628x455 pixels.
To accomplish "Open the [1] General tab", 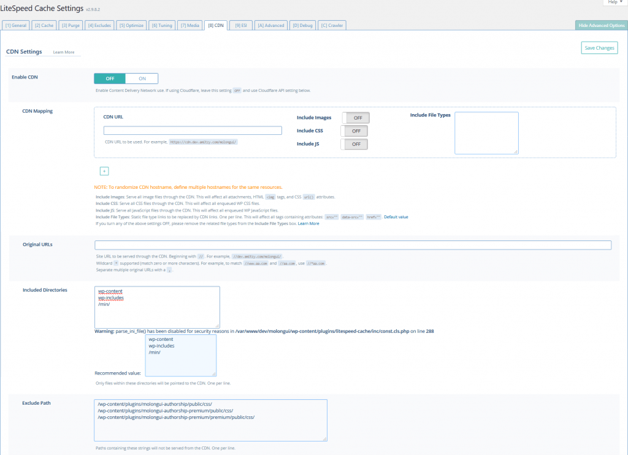I will 16,25.
